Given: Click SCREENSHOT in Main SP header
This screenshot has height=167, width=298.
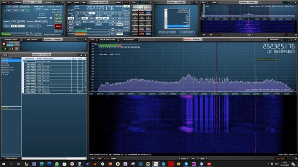Looking at the screenshot, I should tap(129, 39).
